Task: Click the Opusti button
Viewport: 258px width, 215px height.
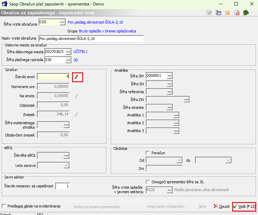Action: (x=221, y=206)
